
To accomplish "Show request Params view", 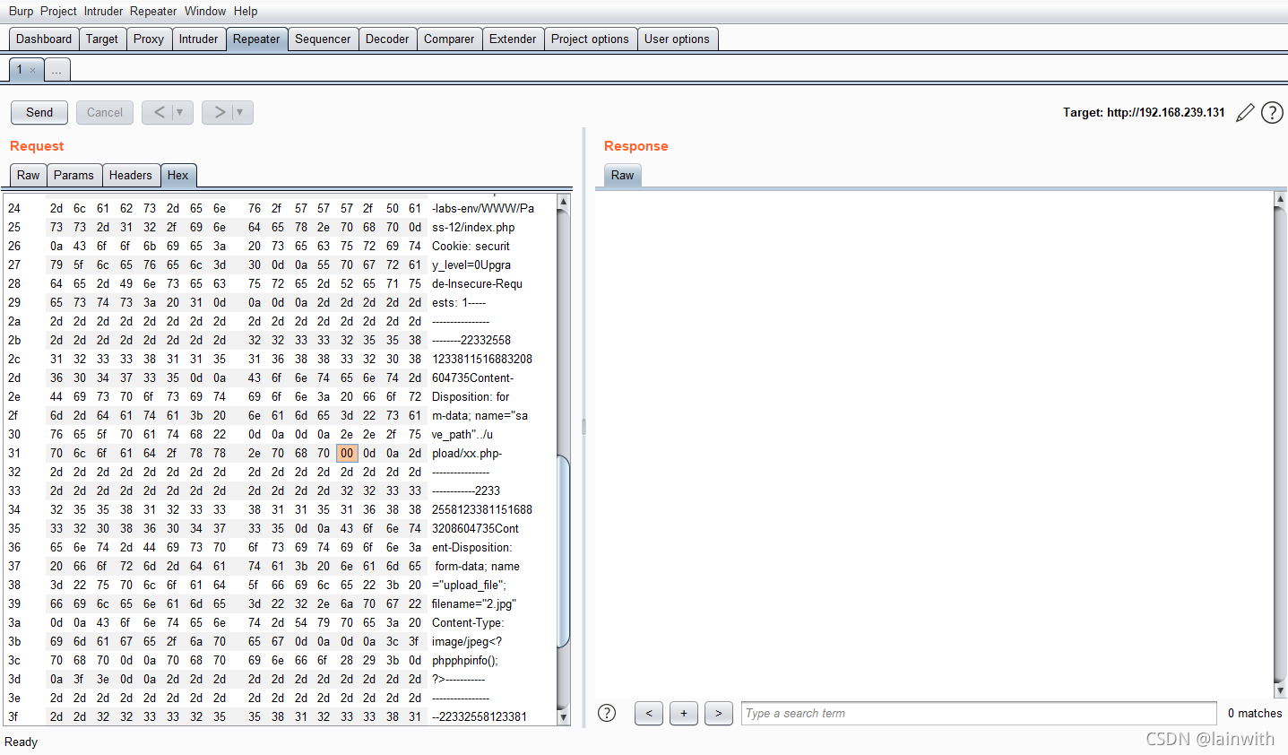I will (73, 175).
